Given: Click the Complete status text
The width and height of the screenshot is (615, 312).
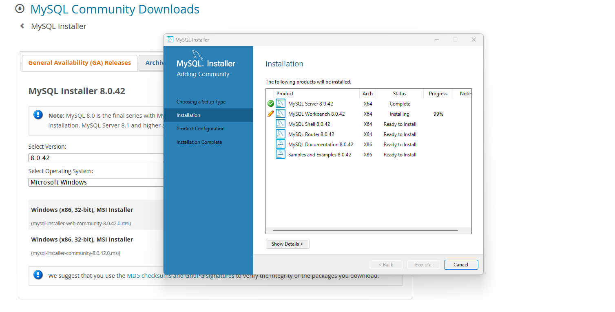Looking at the screenshot, I should pos(400,104).
